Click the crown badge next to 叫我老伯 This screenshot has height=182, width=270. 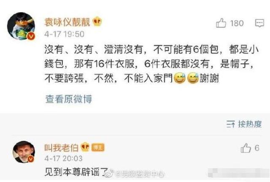click(x=85, y=147)
